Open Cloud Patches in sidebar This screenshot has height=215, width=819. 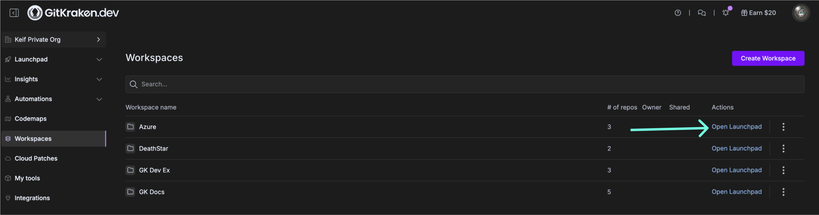[x=36, y=159]
